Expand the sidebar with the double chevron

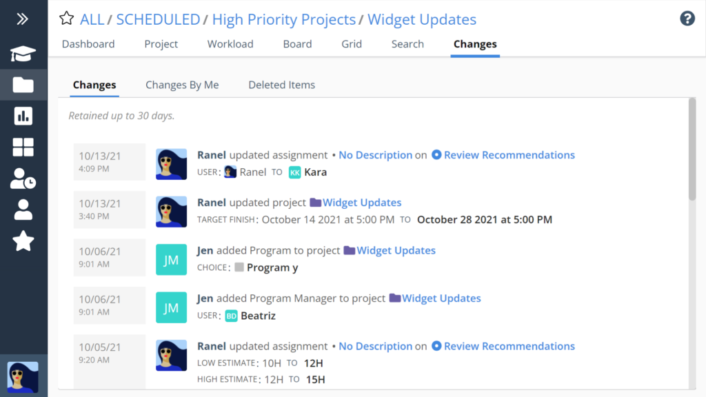coord(23,19)
